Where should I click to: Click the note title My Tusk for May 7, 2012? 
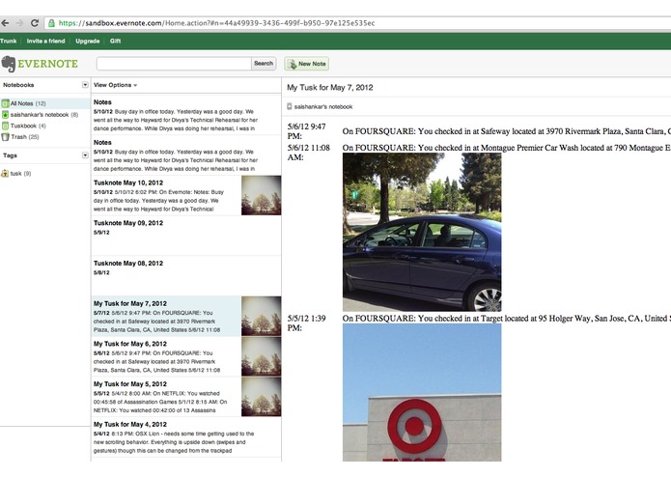(x=330, y=87)
